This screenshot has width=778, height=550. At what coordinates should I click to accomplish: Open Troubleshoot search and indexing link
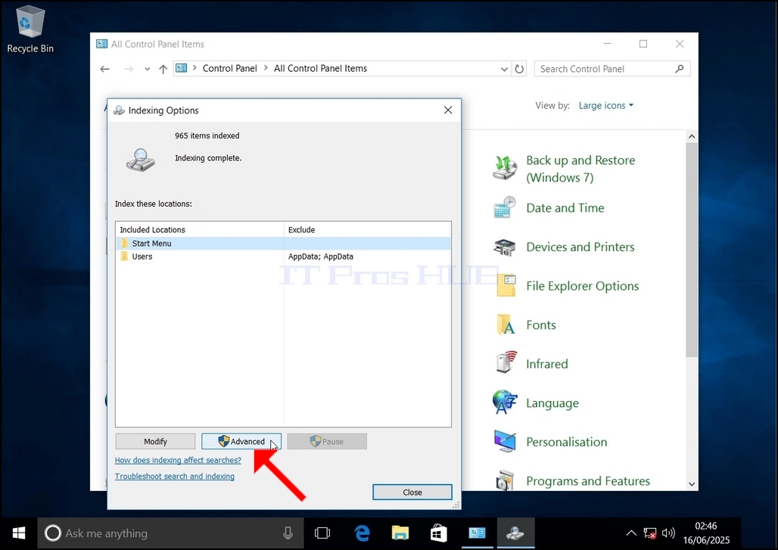tap(175, 476)
